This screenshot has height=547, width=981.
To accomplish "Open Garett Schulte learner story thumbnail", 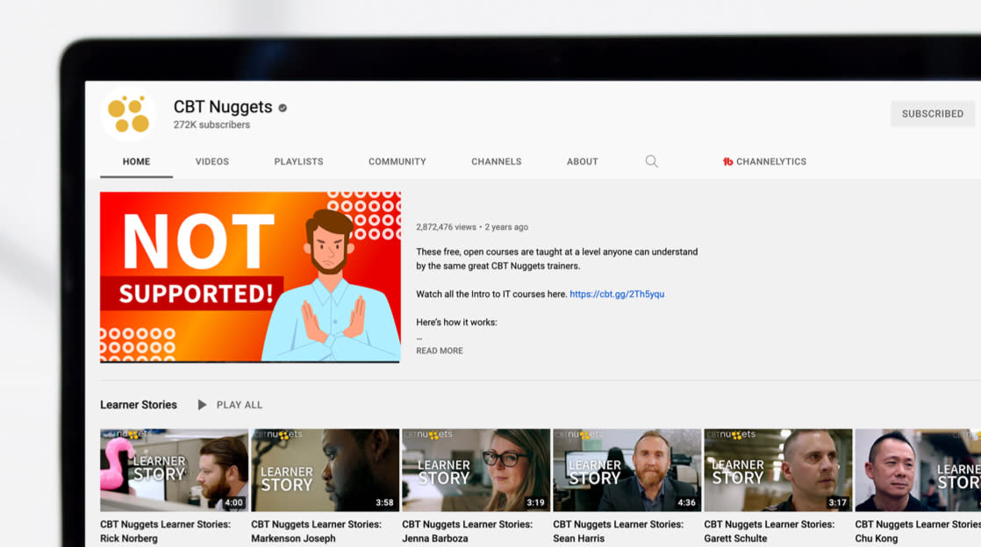I will point(778,470).
